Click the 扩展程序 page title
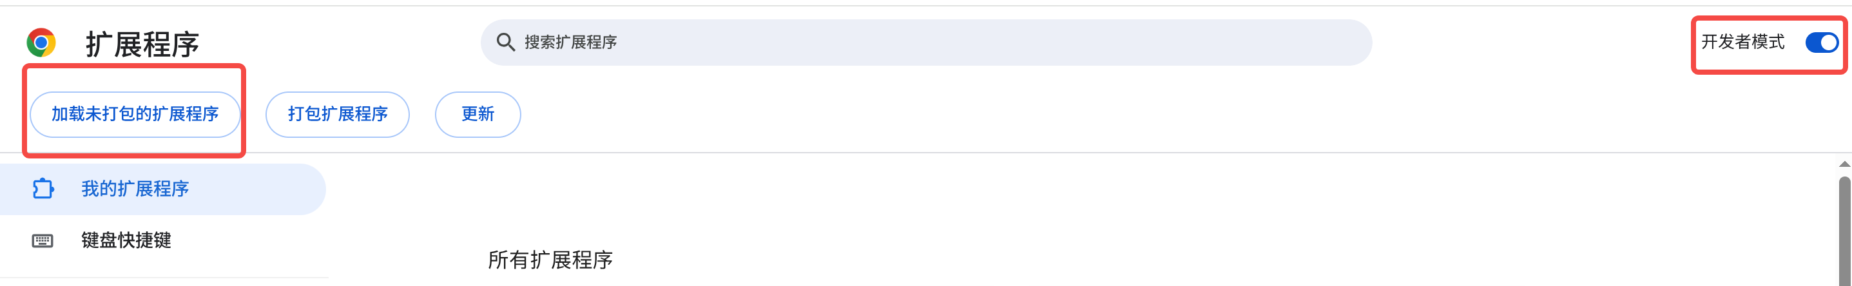 pos(142,44)
